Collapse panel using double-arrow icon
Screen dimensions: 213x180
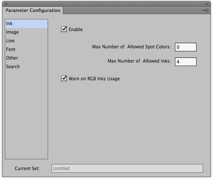pyautogui.click(x=207, y=4)
